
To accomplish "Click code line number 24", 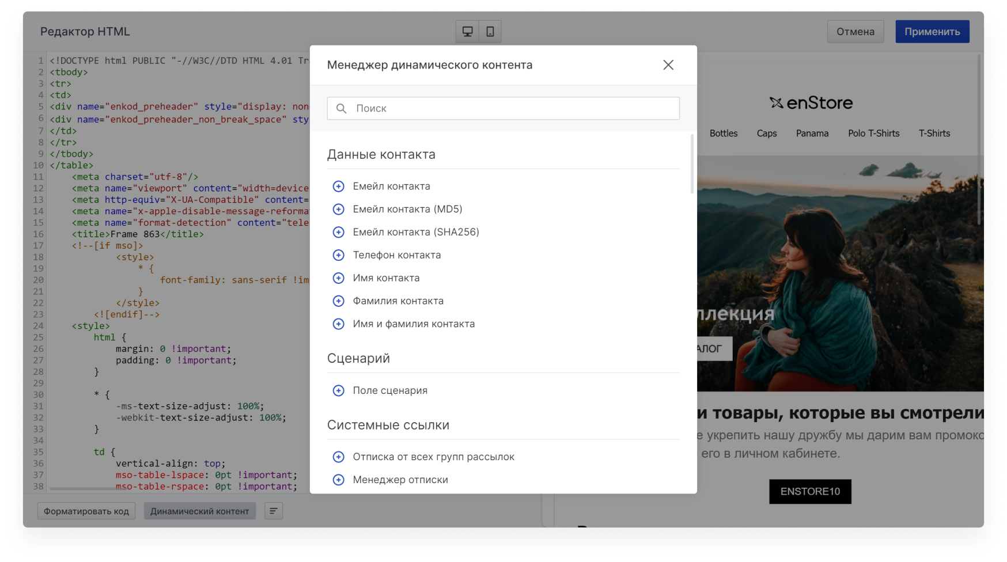I will pyautogui.click(x=38, y=326).
